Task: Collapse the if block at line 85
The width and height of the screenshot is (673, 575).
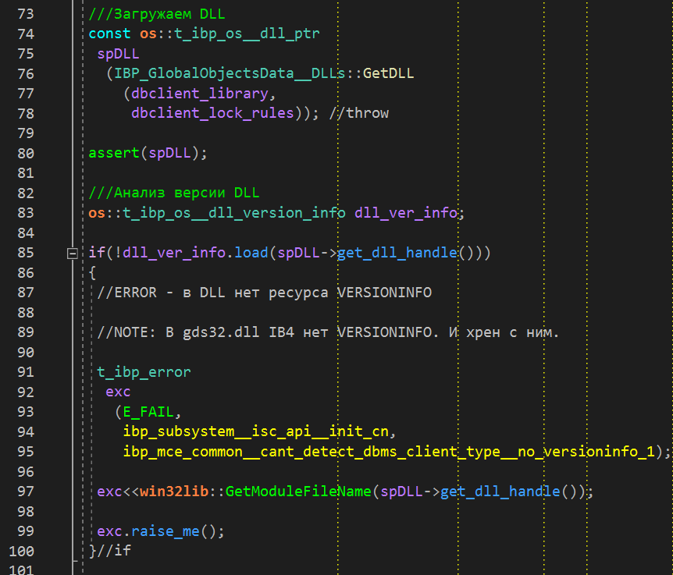Action: 73,254
